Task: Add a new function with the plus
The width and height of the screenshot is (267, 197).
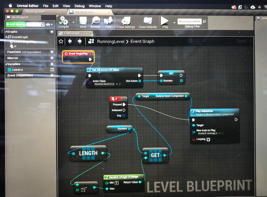Action: [52, 52]
